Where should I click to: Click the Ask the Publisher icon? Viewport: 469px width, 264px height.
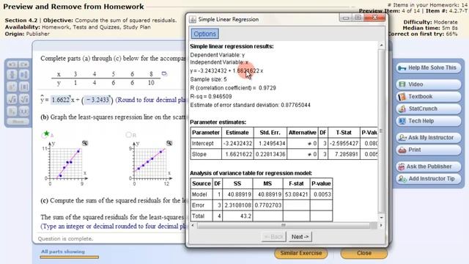[402, 166]
